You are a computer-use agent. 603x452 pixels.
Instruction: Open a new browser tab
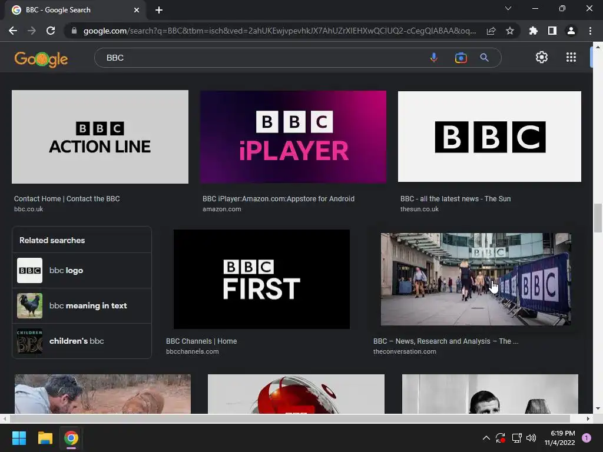tap(159, 10)
